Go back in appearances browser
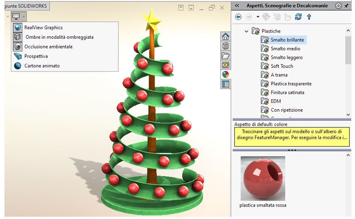This screenshot has width=355, height=219. (238, 17)
